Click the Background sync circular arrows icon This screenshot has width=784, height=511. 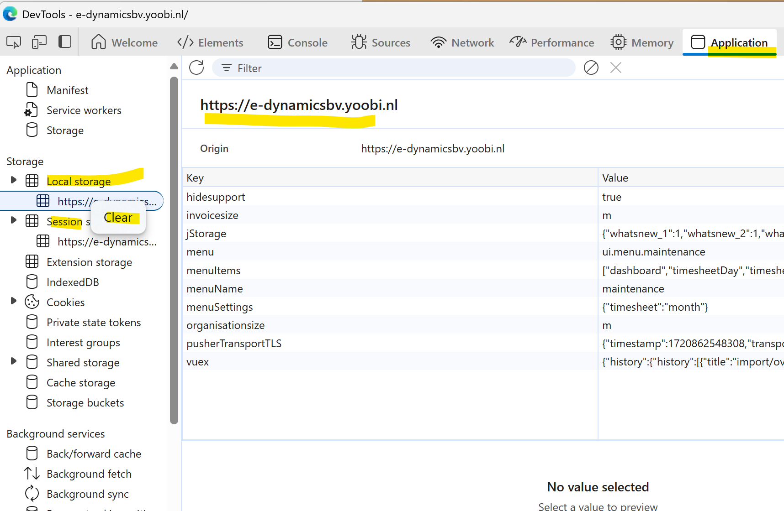(x=32, y=493)
